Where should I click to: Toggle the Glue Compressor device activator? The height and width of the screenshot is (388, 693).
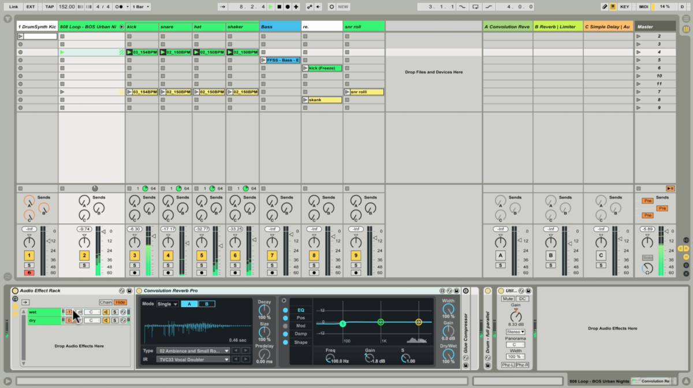coord(466,290)
